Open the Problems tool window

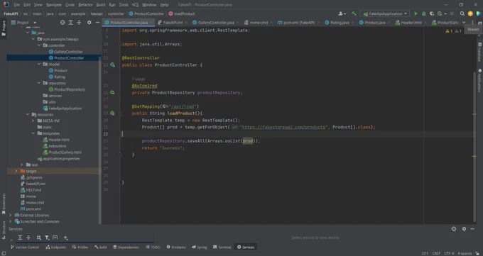tap(176, 247)
